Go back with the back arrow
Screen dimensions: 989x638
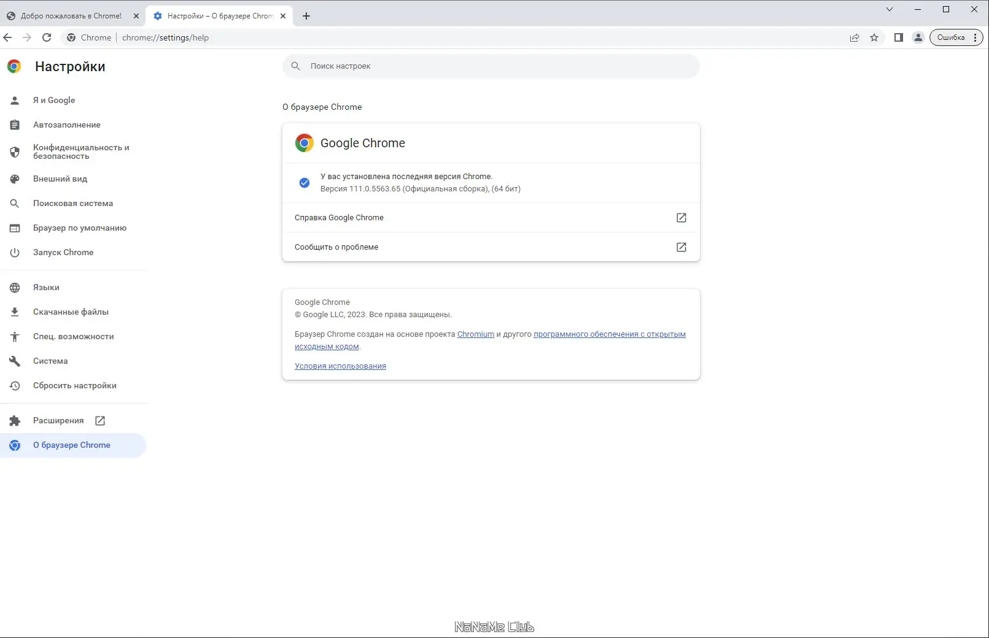pyautogui.click(x=7, y=37)
